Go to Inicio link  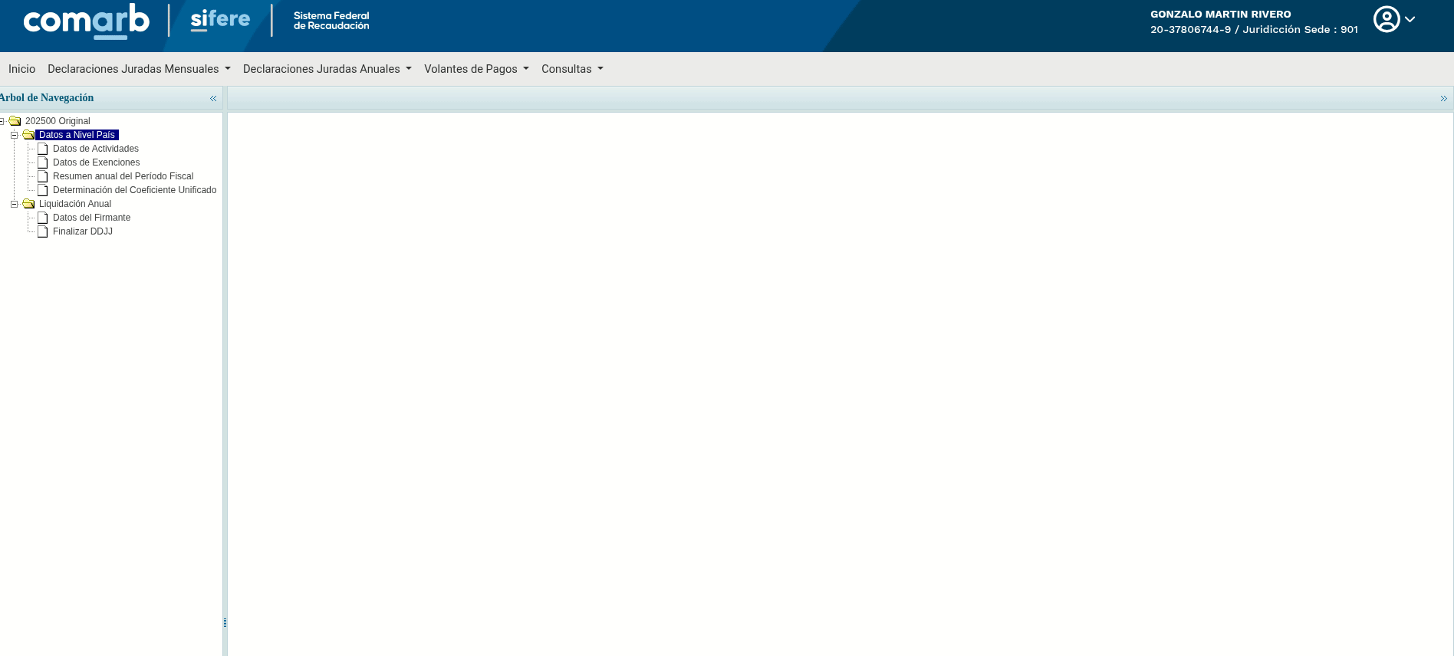[21, 69]
